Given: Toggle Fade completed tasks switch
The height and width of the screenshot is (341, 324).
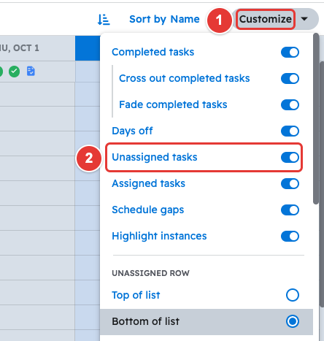Looking at the screenshot, I should click(x=290, y=104).
